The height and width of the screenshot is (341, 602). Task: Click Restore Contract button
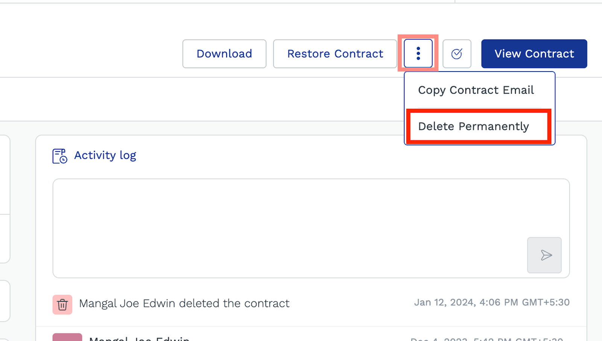click(x=335, y=54)
